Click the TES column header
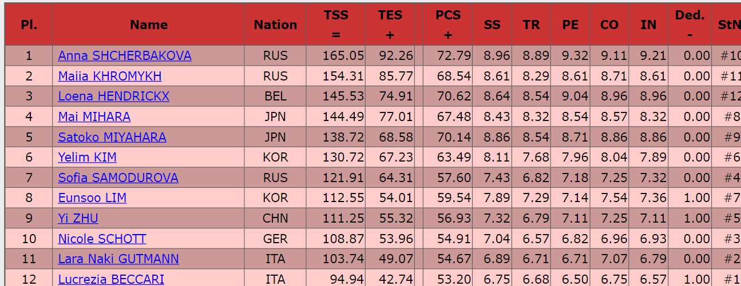This screenshot has height=286, width=741. (390, 25)
